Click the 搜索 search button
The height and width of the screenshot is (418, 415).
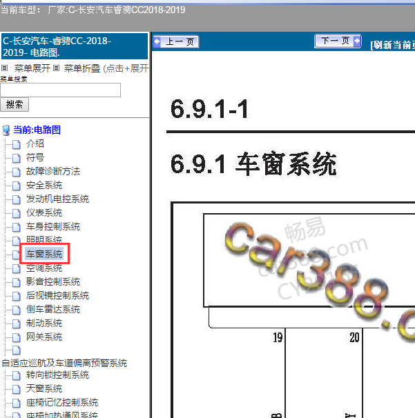click(15, 104)
